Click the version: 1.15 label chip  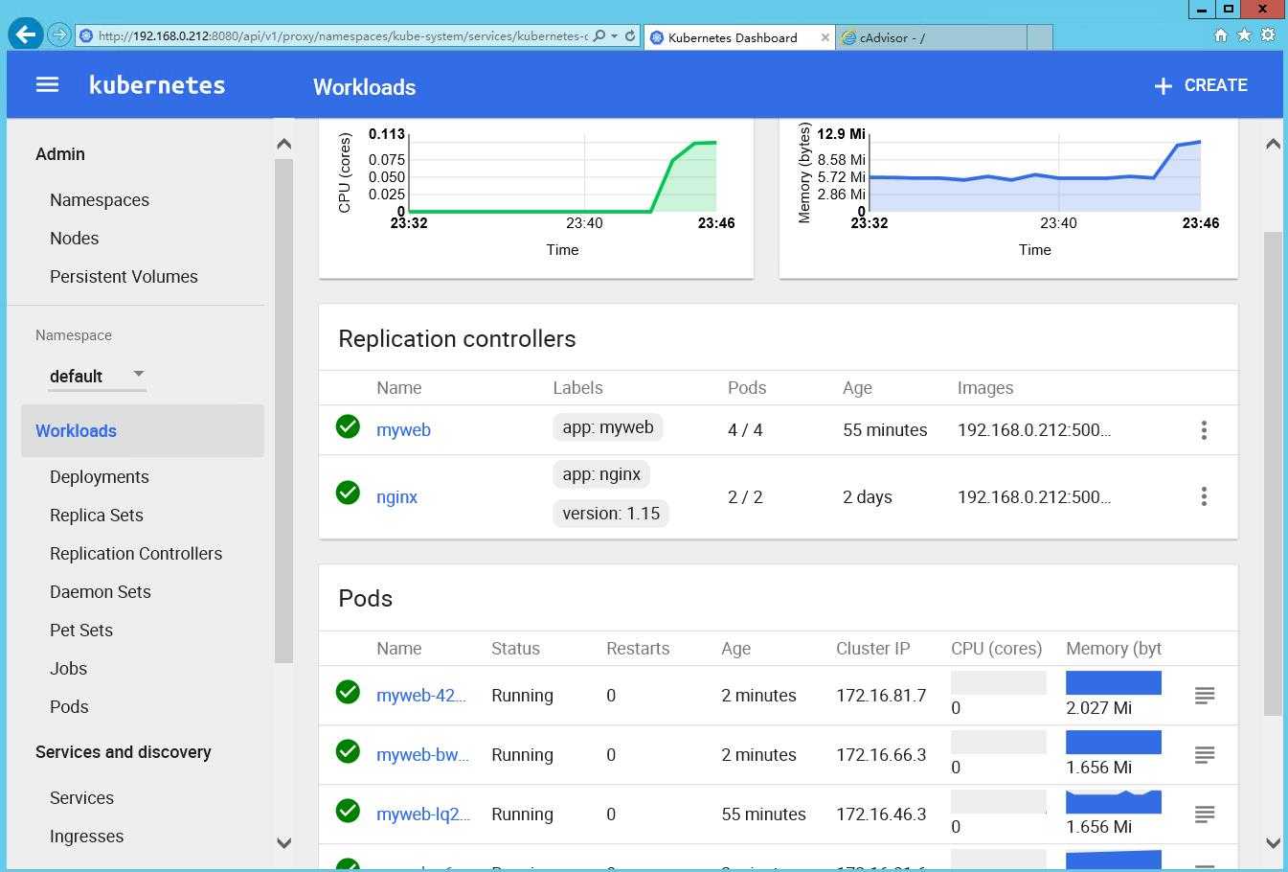(x=611, y=514)
